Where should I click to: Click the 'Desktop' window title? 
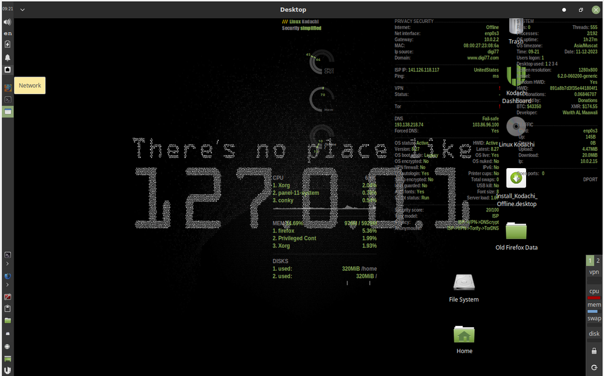[293, 10]
